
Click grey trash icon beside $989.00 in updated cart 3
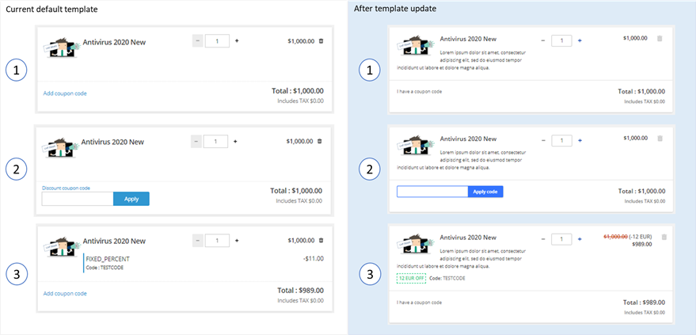pos(664,238)
